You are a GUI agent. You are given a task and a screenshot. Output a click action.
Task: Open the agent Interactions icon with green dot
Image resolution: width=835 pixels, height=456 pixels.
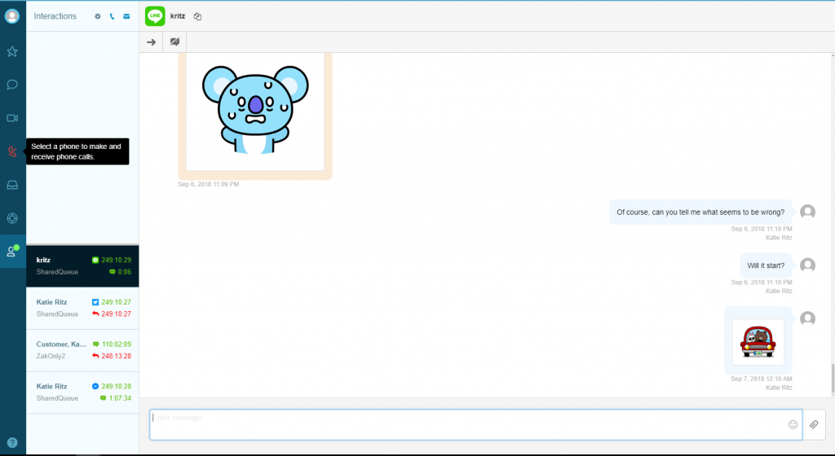pyautogui.click(x=12, y=251)
